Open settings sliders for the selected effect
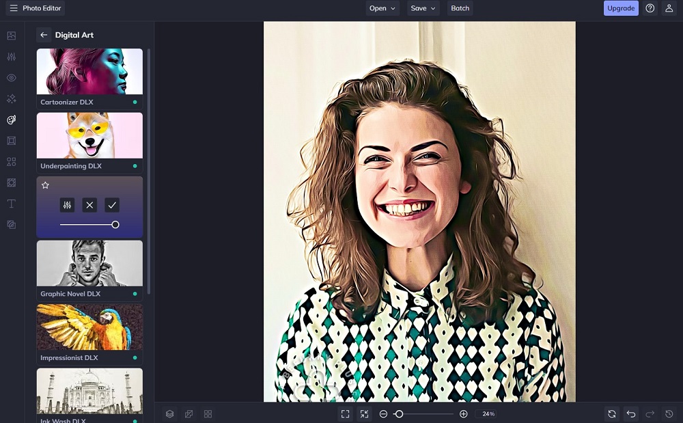 (x=67, y=205)
